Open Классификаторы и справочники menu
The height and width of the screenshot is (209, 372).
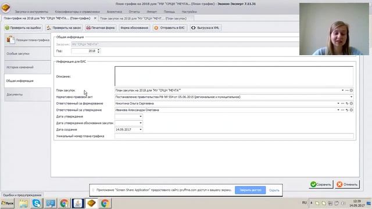pos(77,12)
